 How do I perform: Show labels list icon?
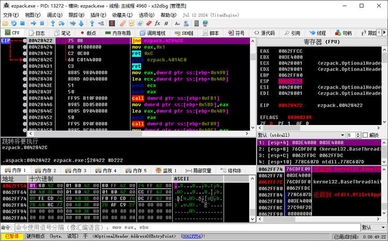140,23
